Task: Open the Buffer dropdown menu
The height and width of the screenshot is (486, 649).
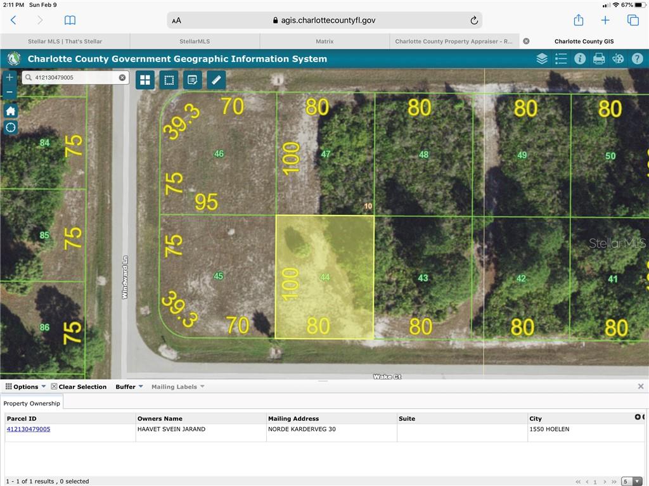Action: point(129,387)
